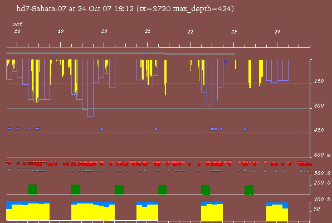Click the lone blue dot just after Oct 21

tap(157, 129)
